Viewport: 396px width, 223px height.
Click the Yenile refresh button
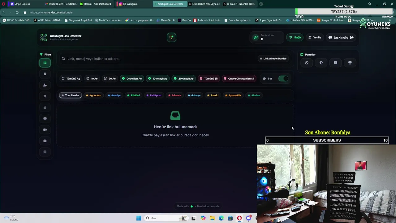[x=315, y=37]
